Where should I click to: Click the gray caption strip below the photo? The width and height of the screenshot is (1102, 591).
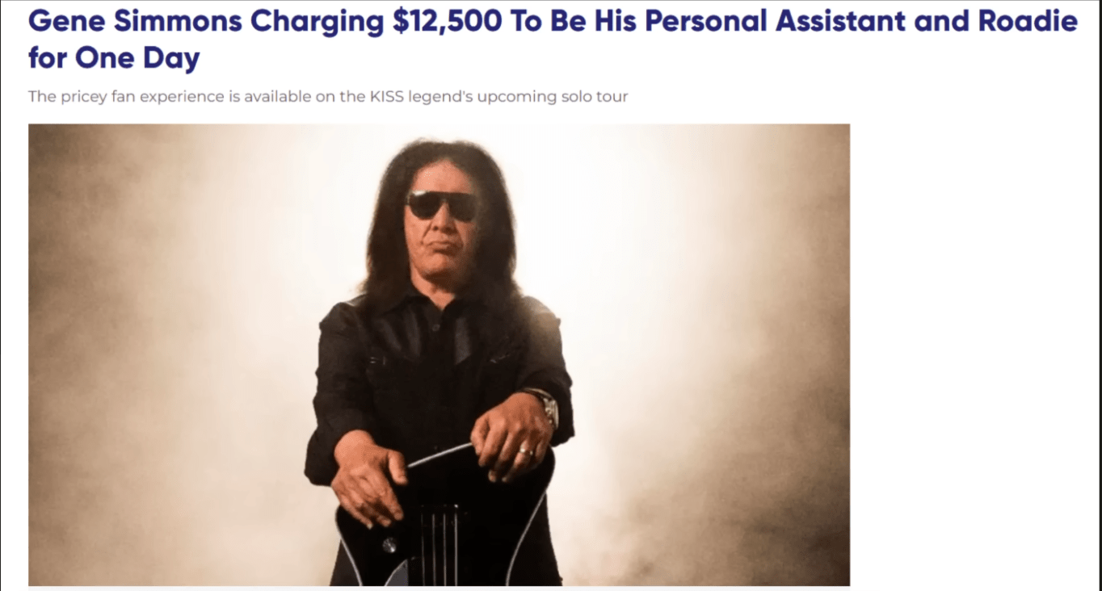[439, 589]
